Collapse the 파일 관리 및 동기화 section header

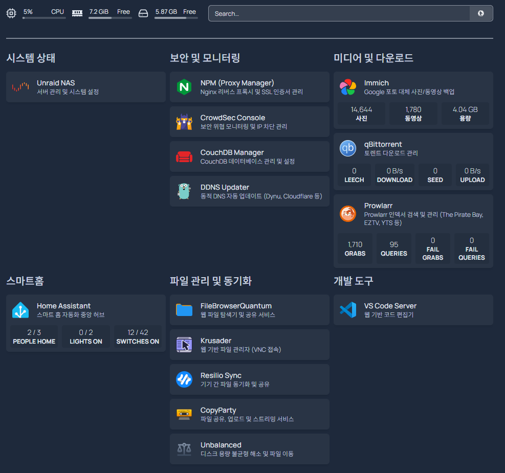point(211,281)
